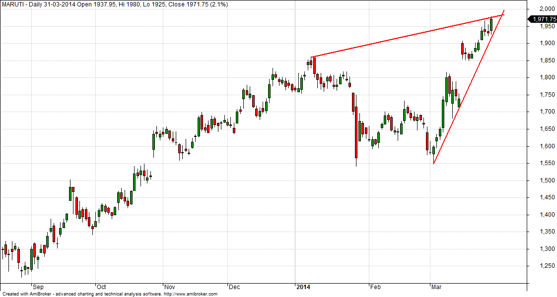Click the Oct label on date axis
557x297 pixels.
[101, 287]
